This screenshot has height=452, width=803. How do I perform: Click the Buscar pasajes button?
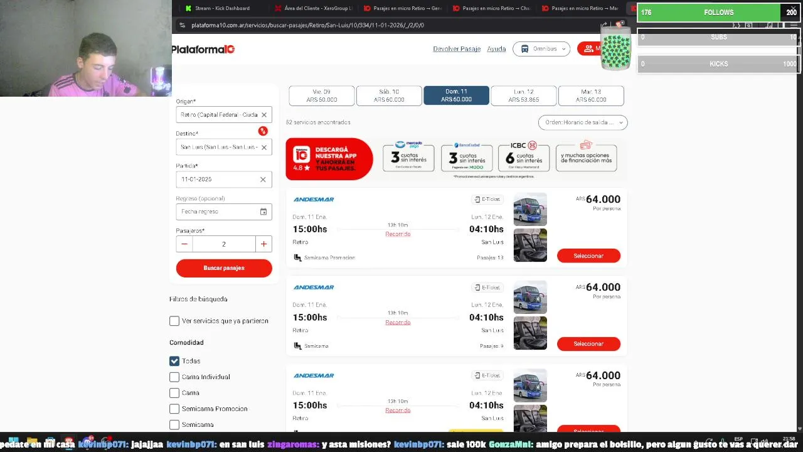click(x=224, y=268)
